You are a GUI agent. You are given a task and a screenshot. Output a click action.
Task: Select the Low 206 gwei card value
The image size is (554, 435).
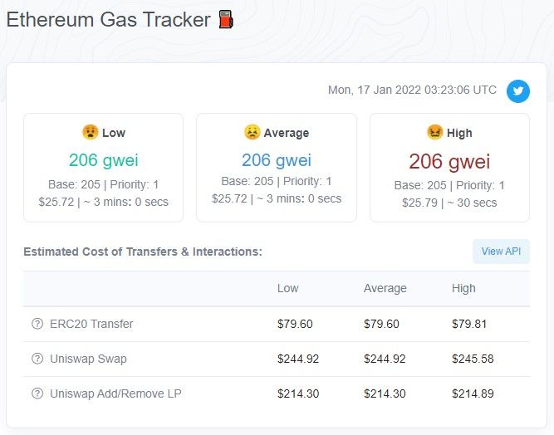(x=104, y=160)
